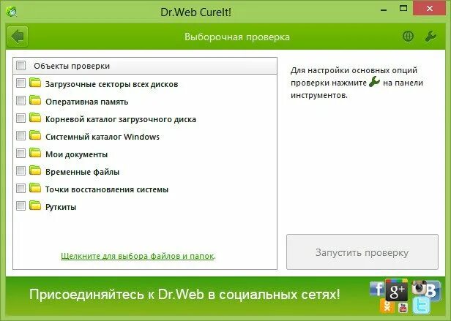Check Руткиты checkbox
451x321 pixels.
(20, 205)
